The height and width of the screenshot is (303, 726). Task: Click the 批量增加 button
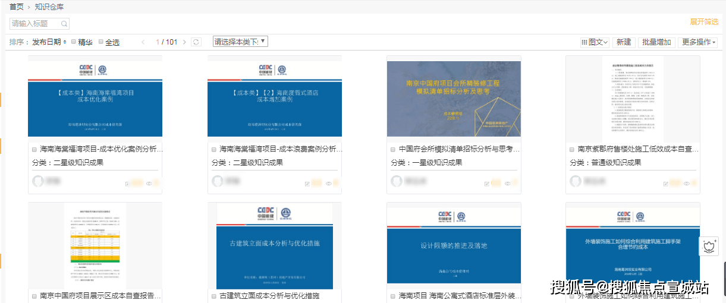[656, 42]
